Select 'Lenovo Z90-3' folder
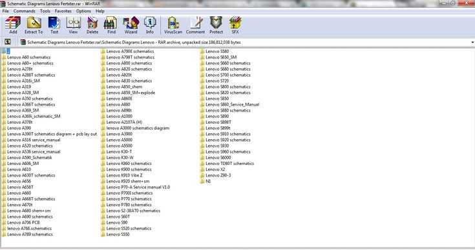475x250 pixels. 216,175
